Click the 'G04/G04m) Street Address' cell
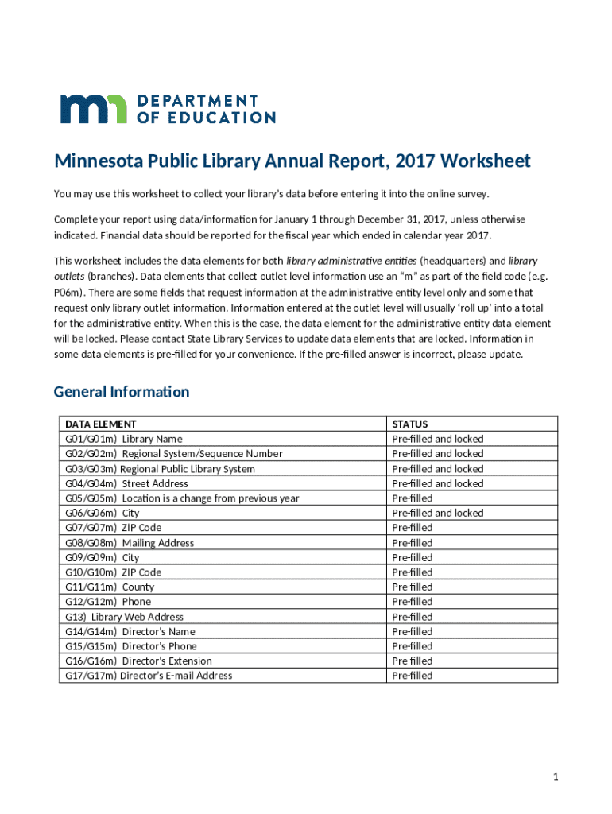 point(126,483)
